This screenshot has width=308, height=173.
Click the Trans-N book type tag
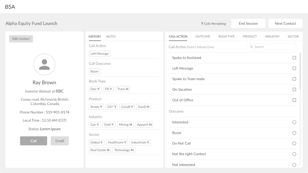click(x=123, y=89)
